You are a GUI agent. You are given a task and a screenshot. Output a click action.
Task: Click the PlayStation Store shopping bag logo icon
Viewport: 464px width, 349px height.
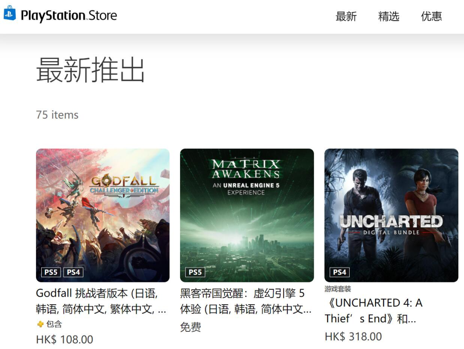(9, 13)
